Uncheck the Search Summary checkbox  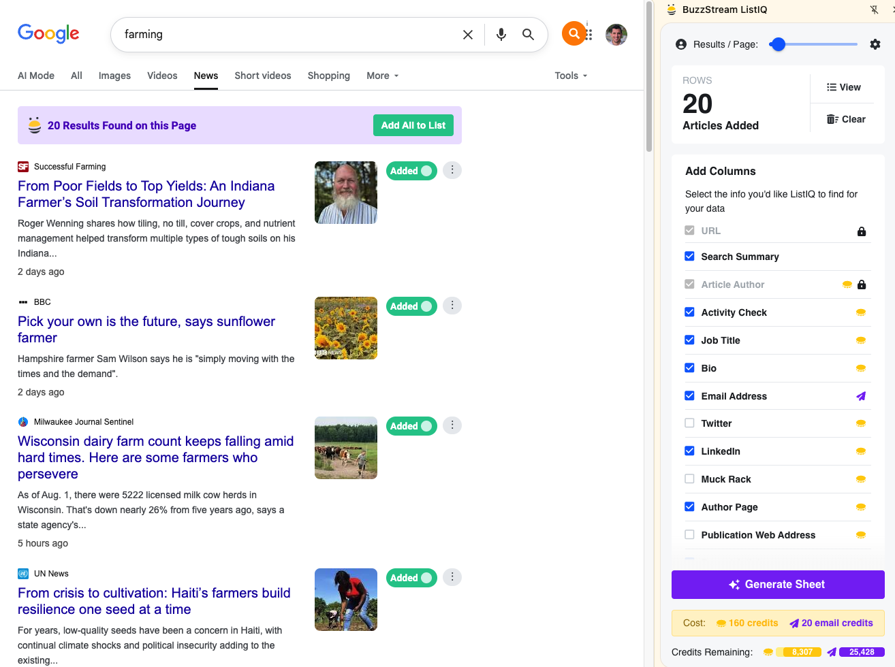(x=689, y=257)
